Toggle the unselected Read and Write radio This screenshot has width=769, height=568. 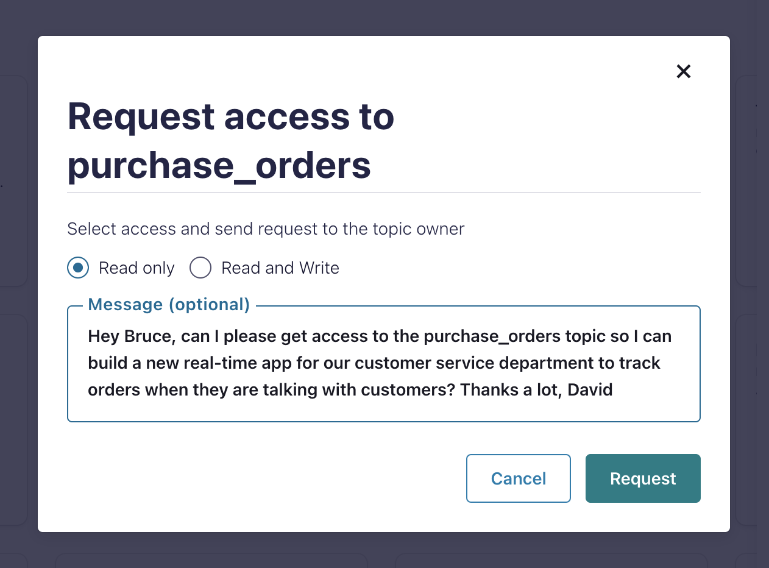(x=200, y=268)
